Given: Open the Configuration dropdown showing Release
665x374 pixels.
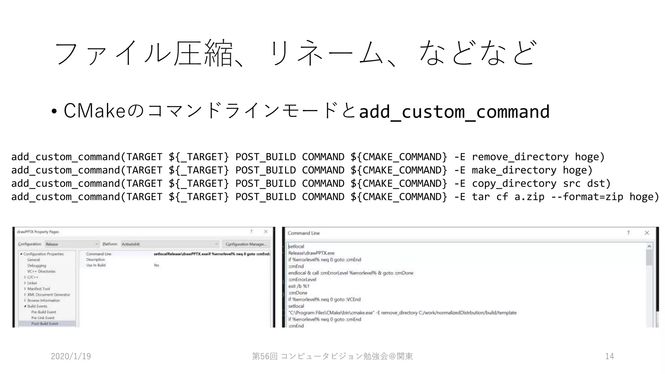Looking at the screenshot, I should (x=72, y=244).
